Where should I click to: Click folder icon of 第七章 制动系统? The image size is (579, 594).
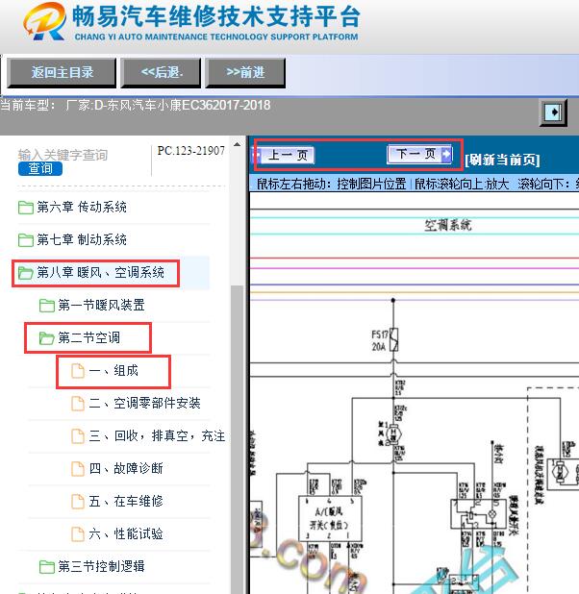coord(26,239)
